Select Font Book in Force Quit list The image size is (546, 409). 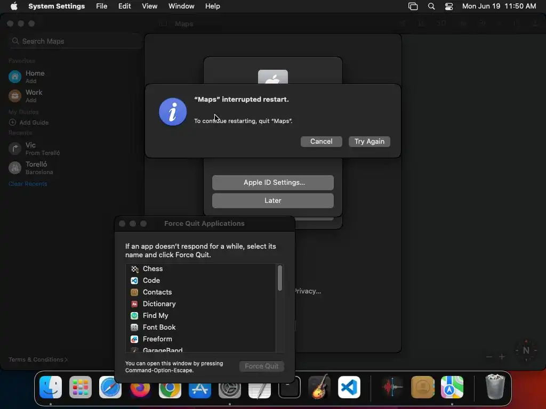pyautogui.click(x=201, y=328)
